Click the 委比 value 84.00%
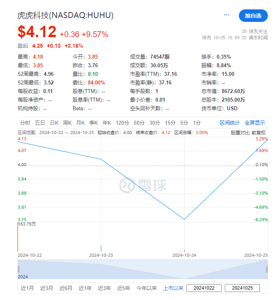 pyautogui.click(x=96, y=82)
